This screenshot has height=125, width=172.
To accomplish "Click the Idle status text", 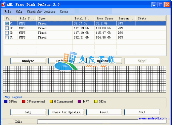I will [18, 122].
